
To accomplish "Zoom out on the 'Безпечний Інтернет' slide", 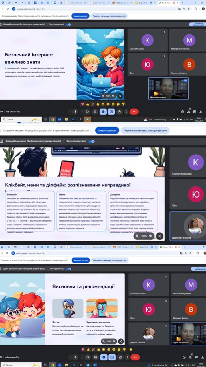I will [x=103, y=96].
